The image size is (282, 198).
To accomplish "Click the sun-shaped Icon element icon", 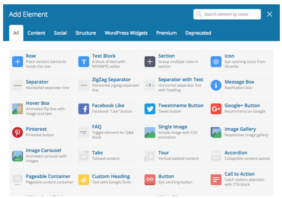I will (x=216, y=61).
